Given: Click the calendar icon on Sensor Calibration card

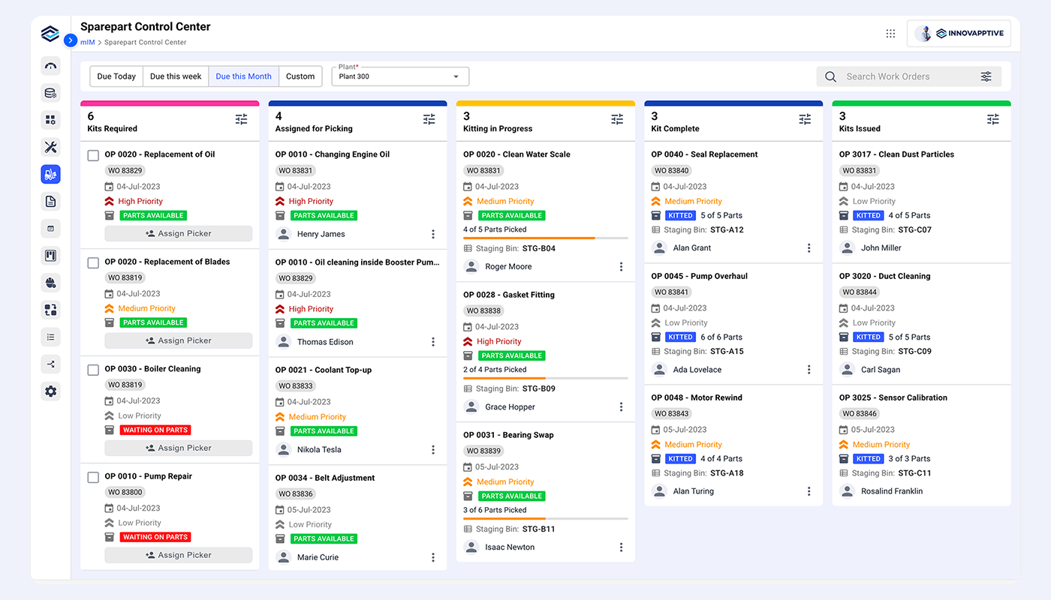Looking at the screenshot, I should pos(845,430).
